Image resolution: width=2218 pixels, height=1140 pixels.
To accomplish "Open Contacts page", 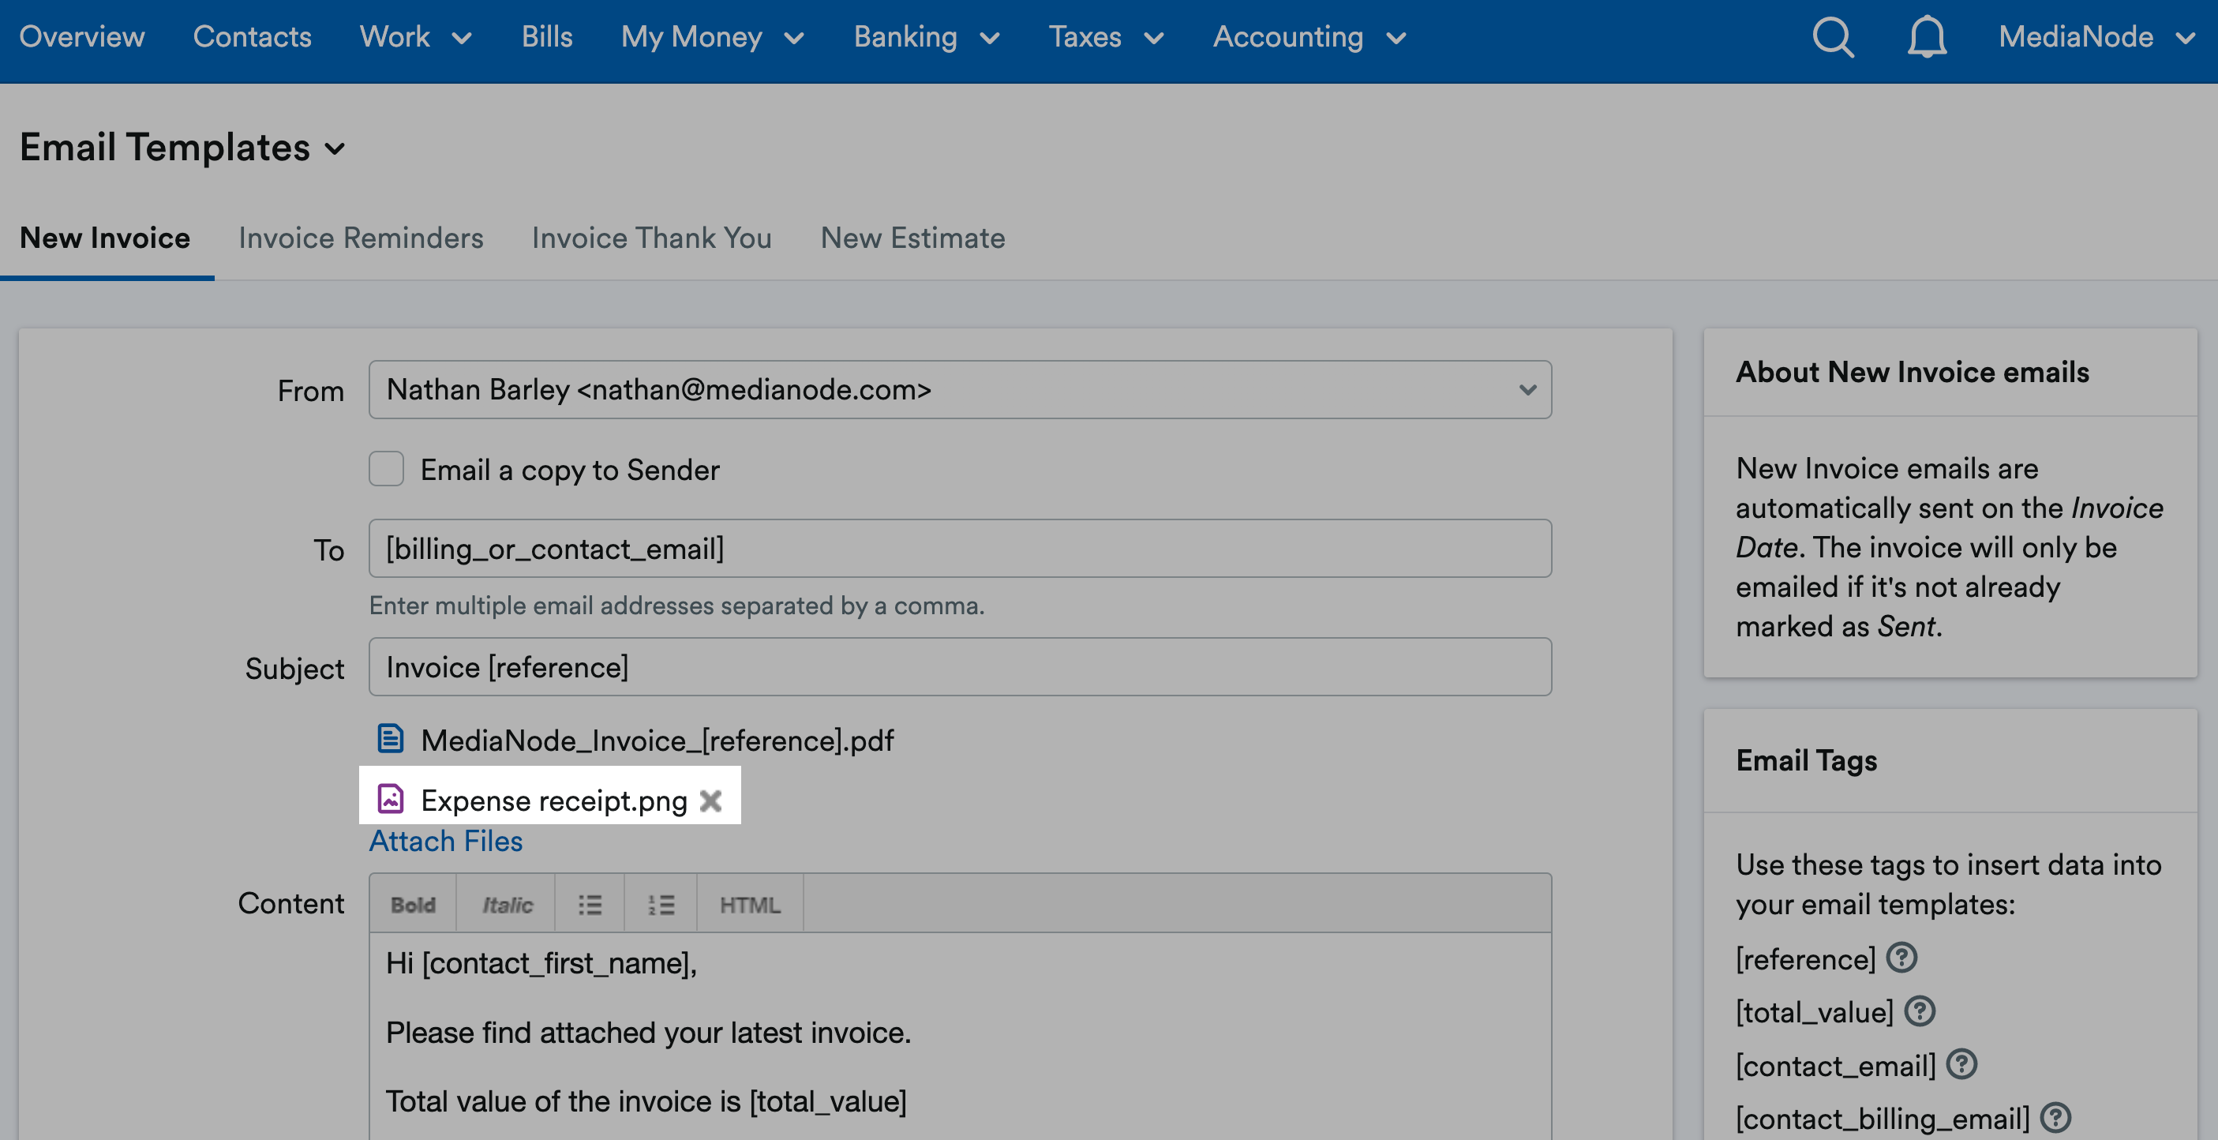I will tap(253, 37).
